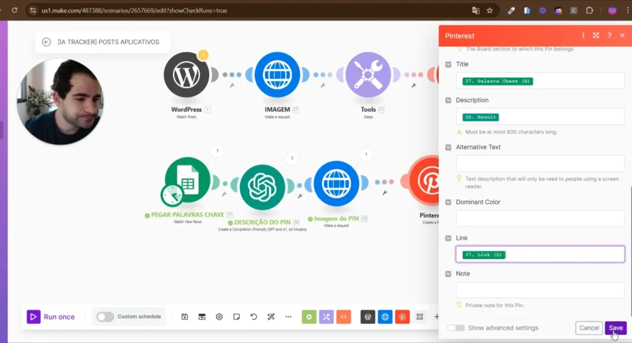
Task: Click the Title input field
Action: tap(540, 81)
